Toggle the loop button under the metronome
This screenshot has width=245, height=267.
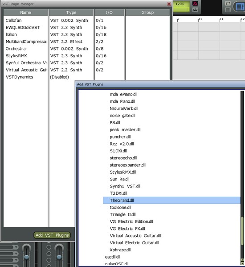click(x=195, y=10)
